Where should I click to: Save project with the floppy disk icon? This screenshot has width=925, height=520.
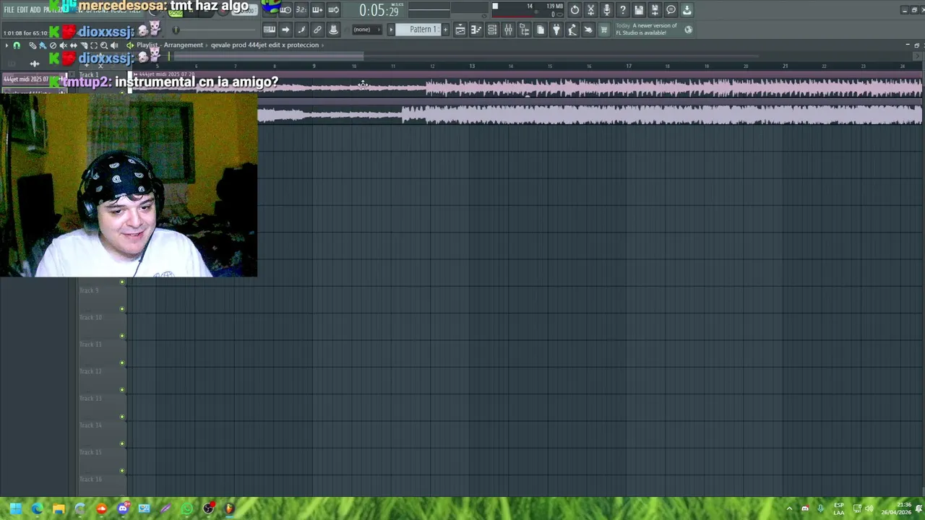point(639,10)
